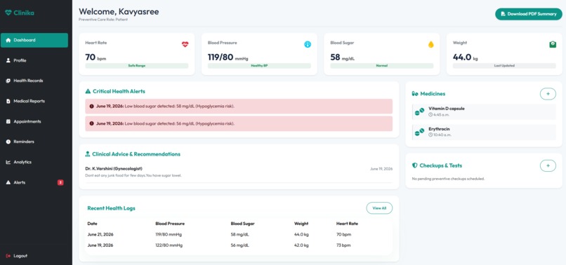The width and height of the screenshot is (566, 265).
Task: Click the June 19, 2026 log date cell
Action: click(x=100, y=245)
